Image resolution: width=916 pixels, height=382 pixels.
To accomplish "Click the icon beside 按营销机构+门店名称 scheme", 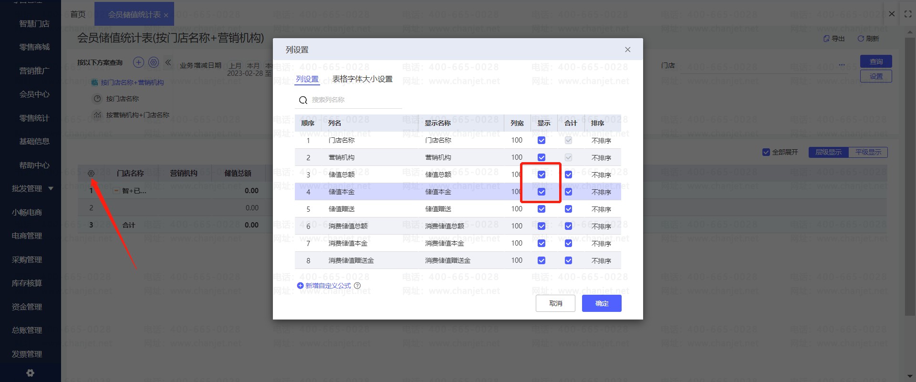I will point(97,115).
